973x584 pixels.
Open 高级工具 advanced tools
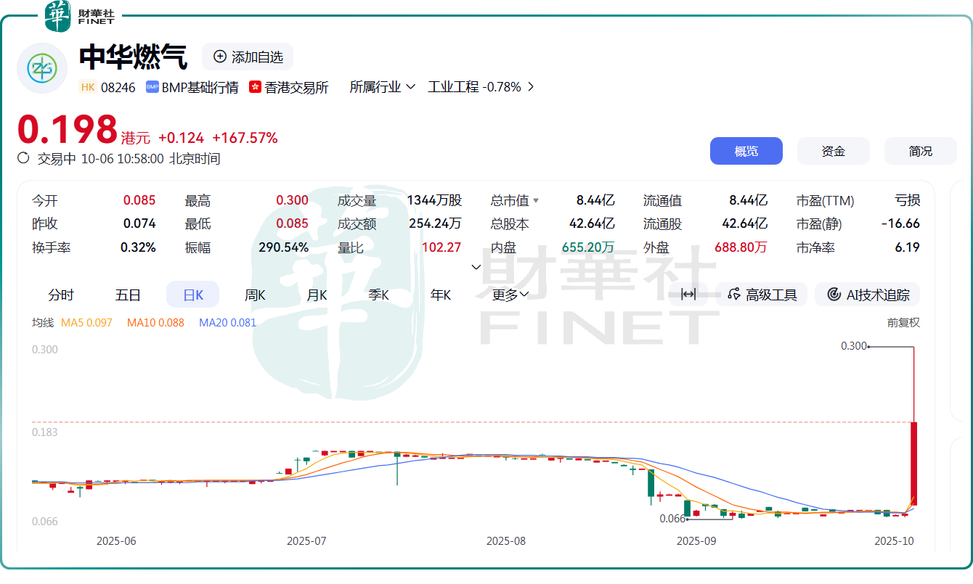(762, 295)
